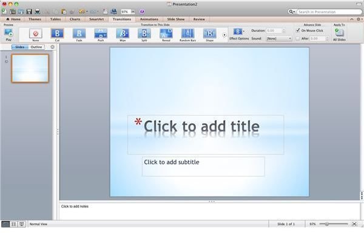The height and width of the screenshot is (233, 364).
Task: Click the 'Normal View' status text
Action: click(38, 224)
